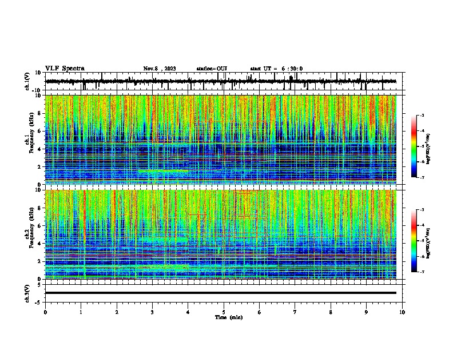
Task: Click the date label "Nov.8 , 2023"
Action: (x=160, y=69)
